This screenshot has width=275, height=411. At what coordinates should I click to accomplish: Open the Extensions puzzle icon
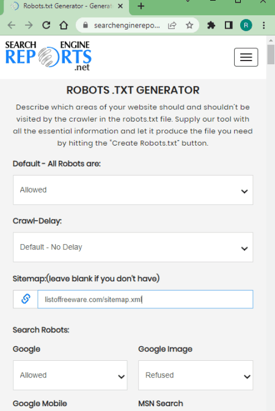click(x=211, y=25)
